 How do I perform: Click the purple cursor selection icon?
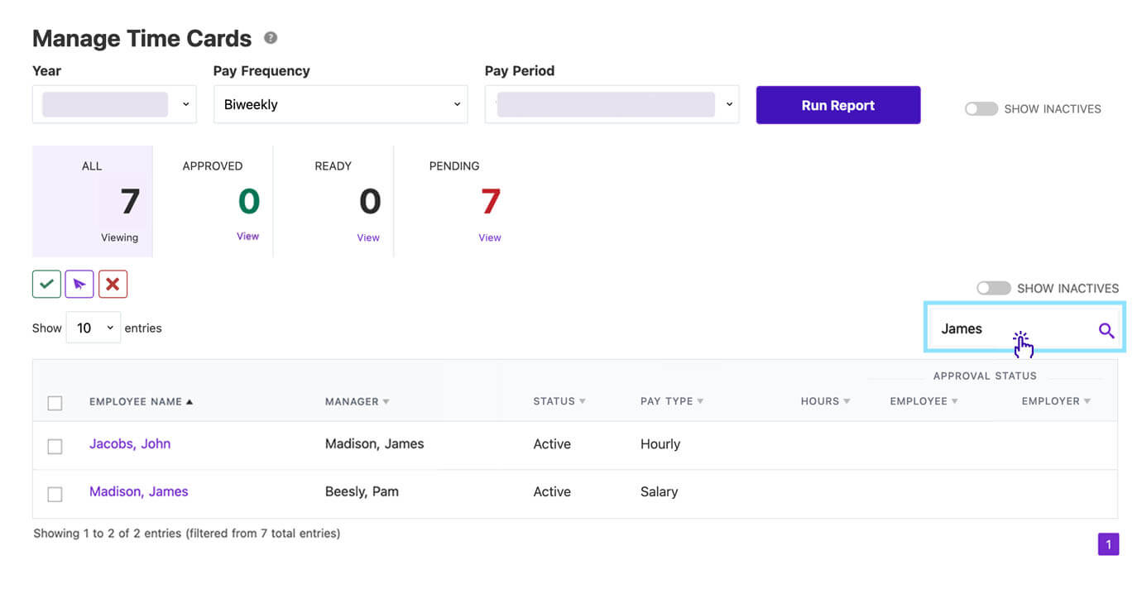[x=79, y=284]
